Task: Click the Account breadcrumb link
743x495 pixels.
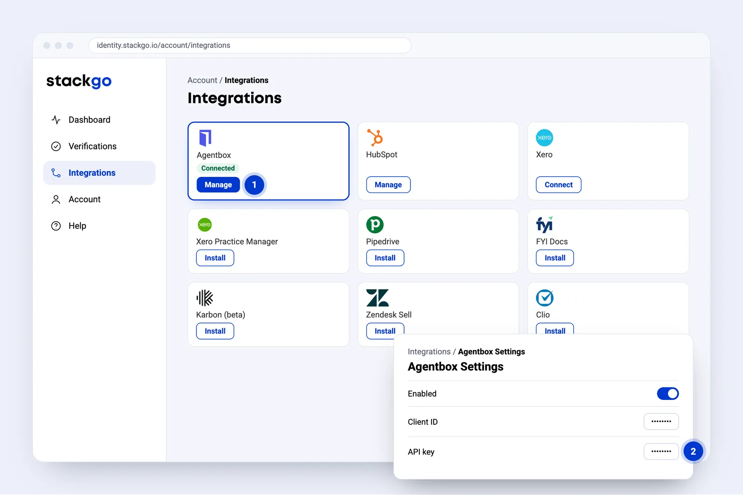Action: pyautogui.click(x=202, y=80)
